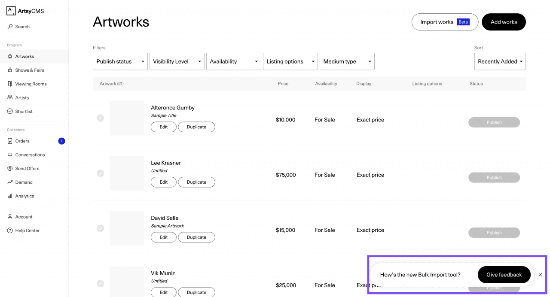
Task: Click the Availability column header
Action: [326, 84]
